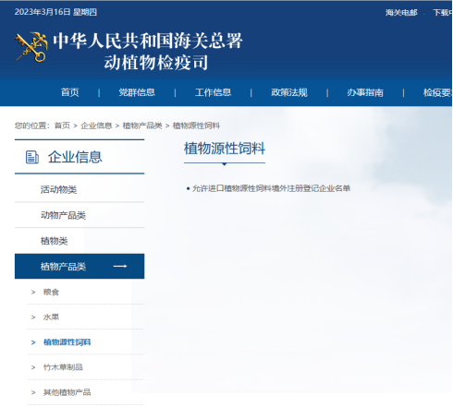Open the 允许进口植物源性饲料境外注册登记企业名单 link
This screenshot has width=453, height=407.
coord(271,188)
